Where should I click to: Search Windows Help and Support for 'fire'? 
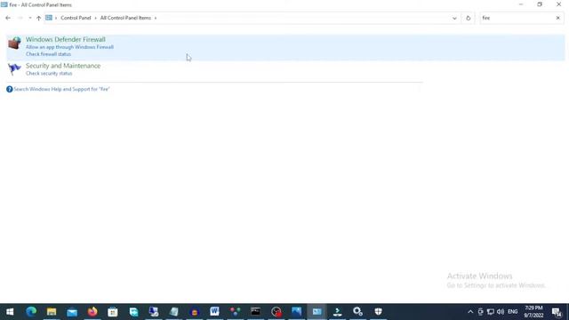click(x=61, y=89)
